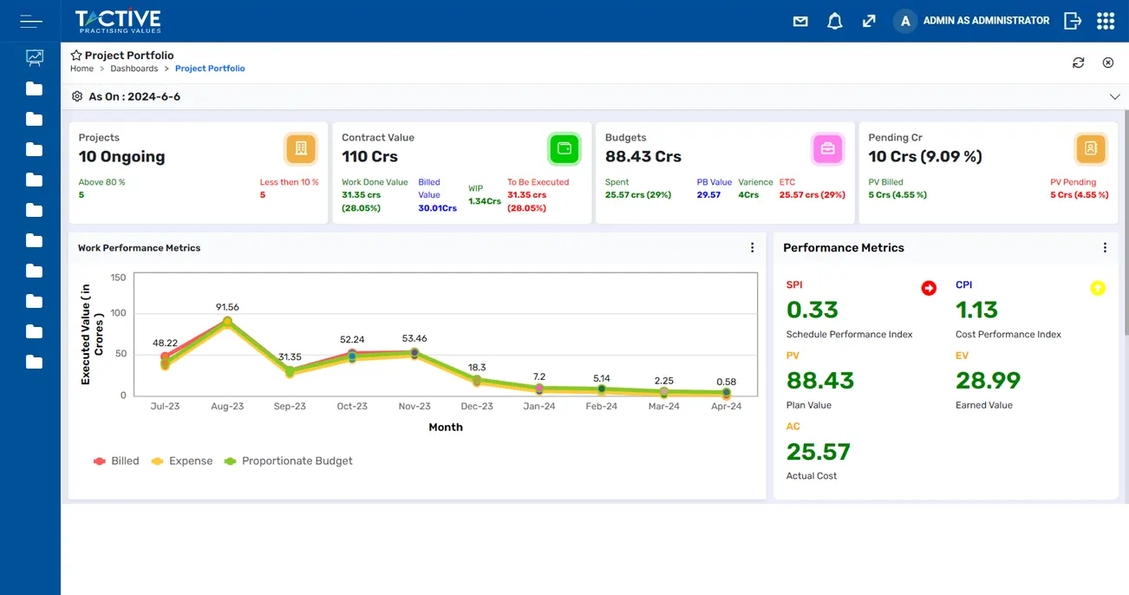Click the red Billed color dot in the legend
1129x595 pixels.
tap(100, 461)
